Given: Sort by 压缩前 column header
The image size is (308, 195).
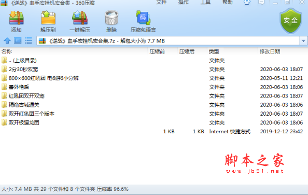Looking at the screenshot, I should [157, 52].
